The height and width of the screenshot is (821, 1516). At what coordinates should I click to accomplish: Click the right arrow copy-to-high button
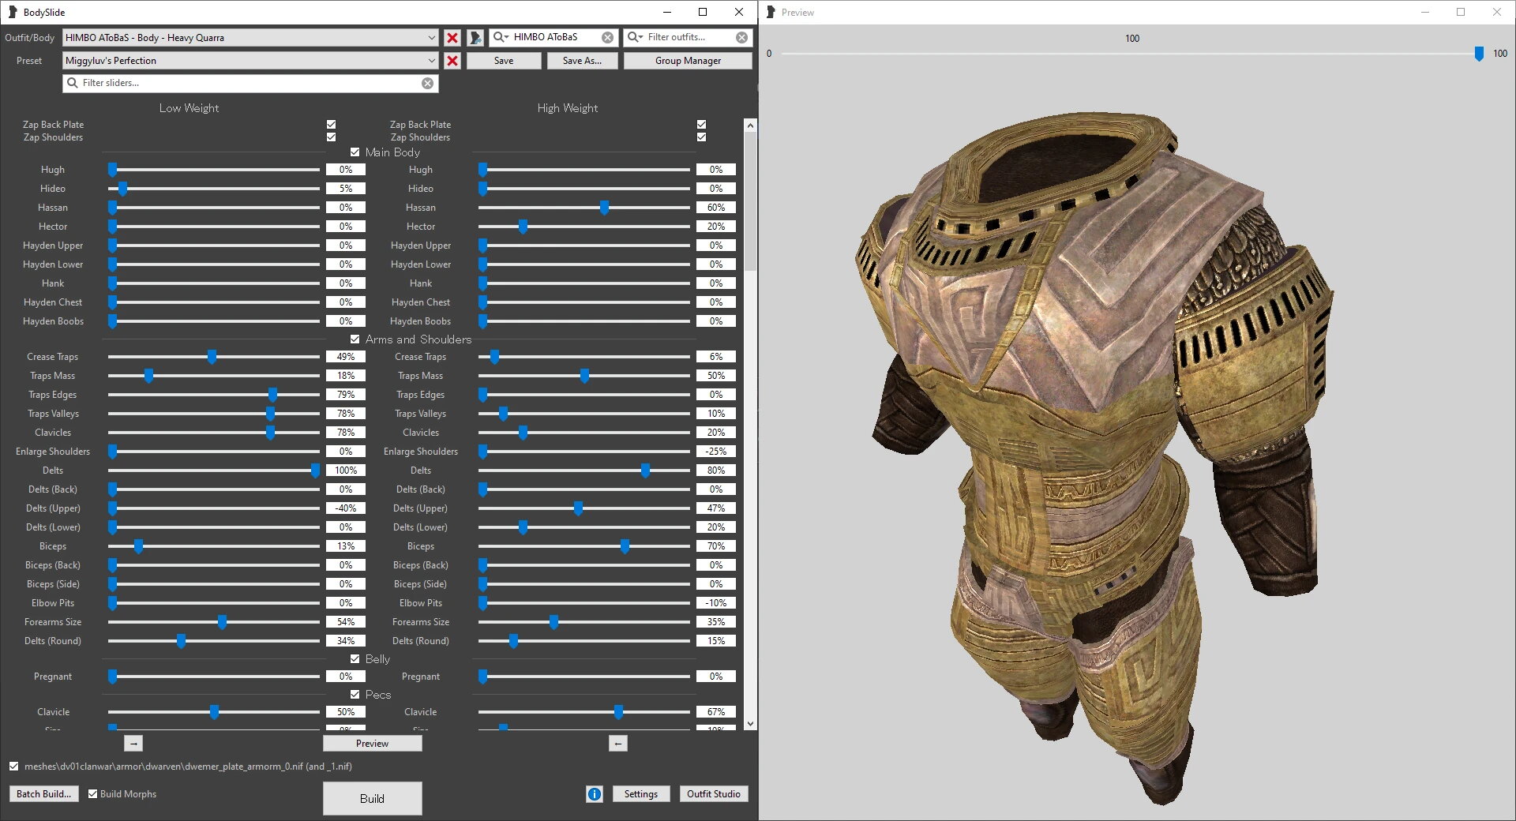coord(133,744)
